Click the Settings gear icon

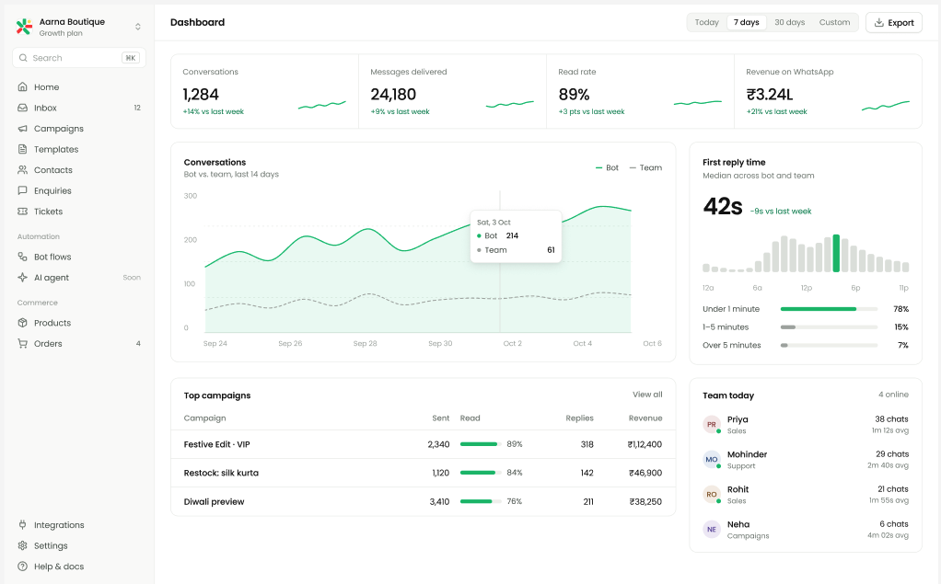click(22, 545)
